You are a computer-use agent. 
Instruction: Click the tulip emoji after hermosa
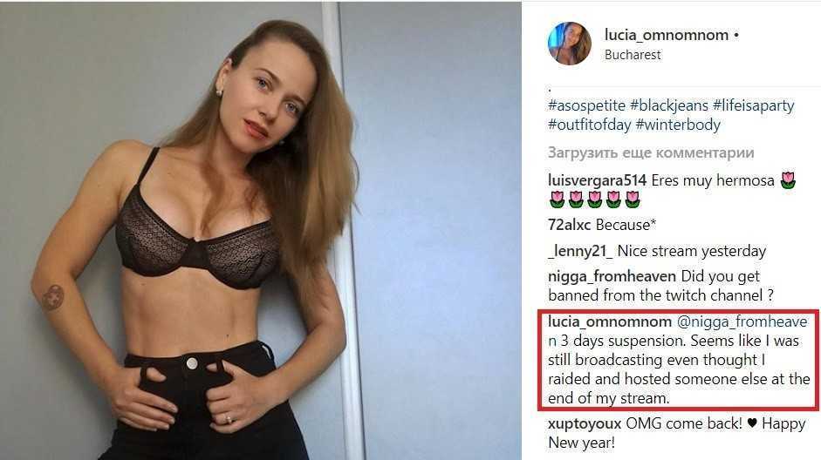pyautogui.click(x=788, y=180)
